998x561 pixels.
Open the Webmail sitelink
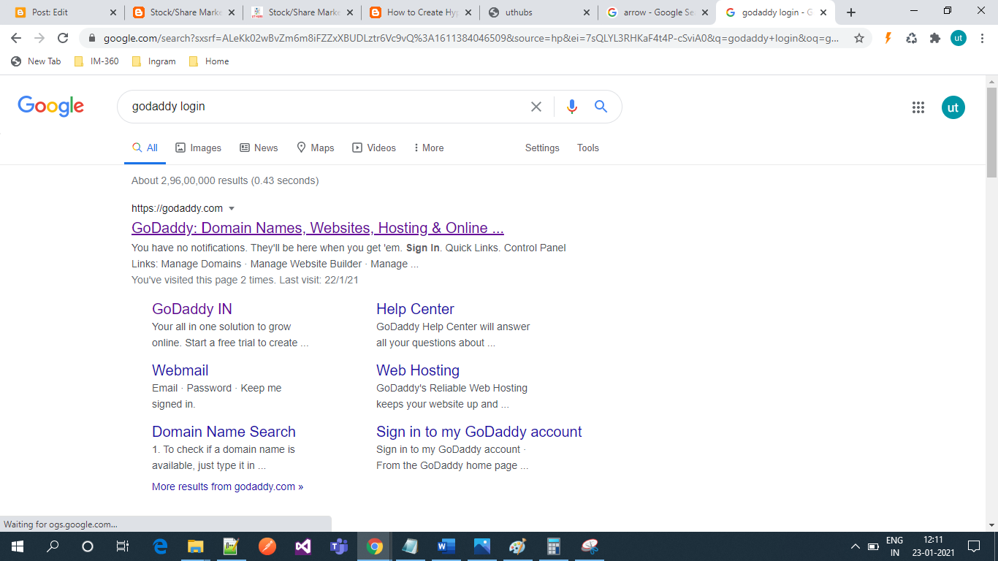(x=180, y=370)
